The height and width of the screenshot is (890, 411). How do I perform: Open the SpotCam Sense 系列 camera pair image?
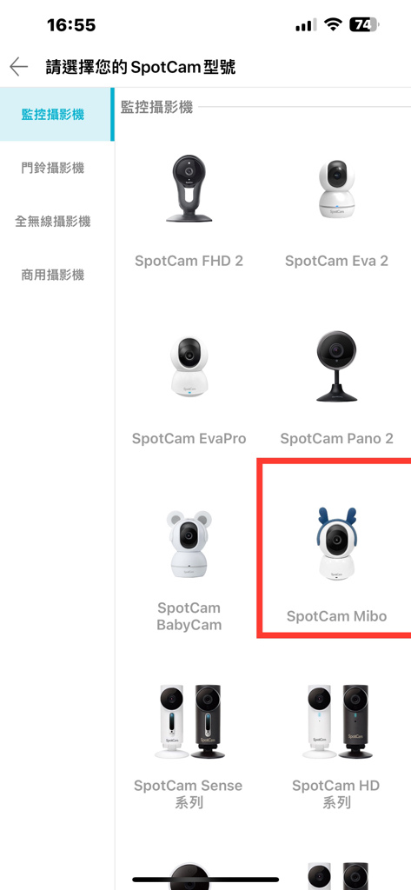click(x=189, y=721)
